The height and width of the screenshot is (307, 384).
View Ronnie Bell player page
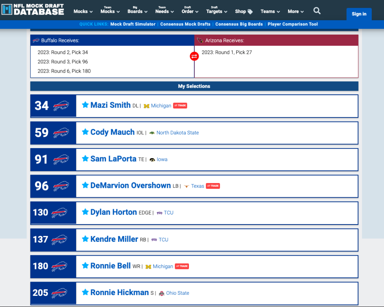tap(111, 266)
